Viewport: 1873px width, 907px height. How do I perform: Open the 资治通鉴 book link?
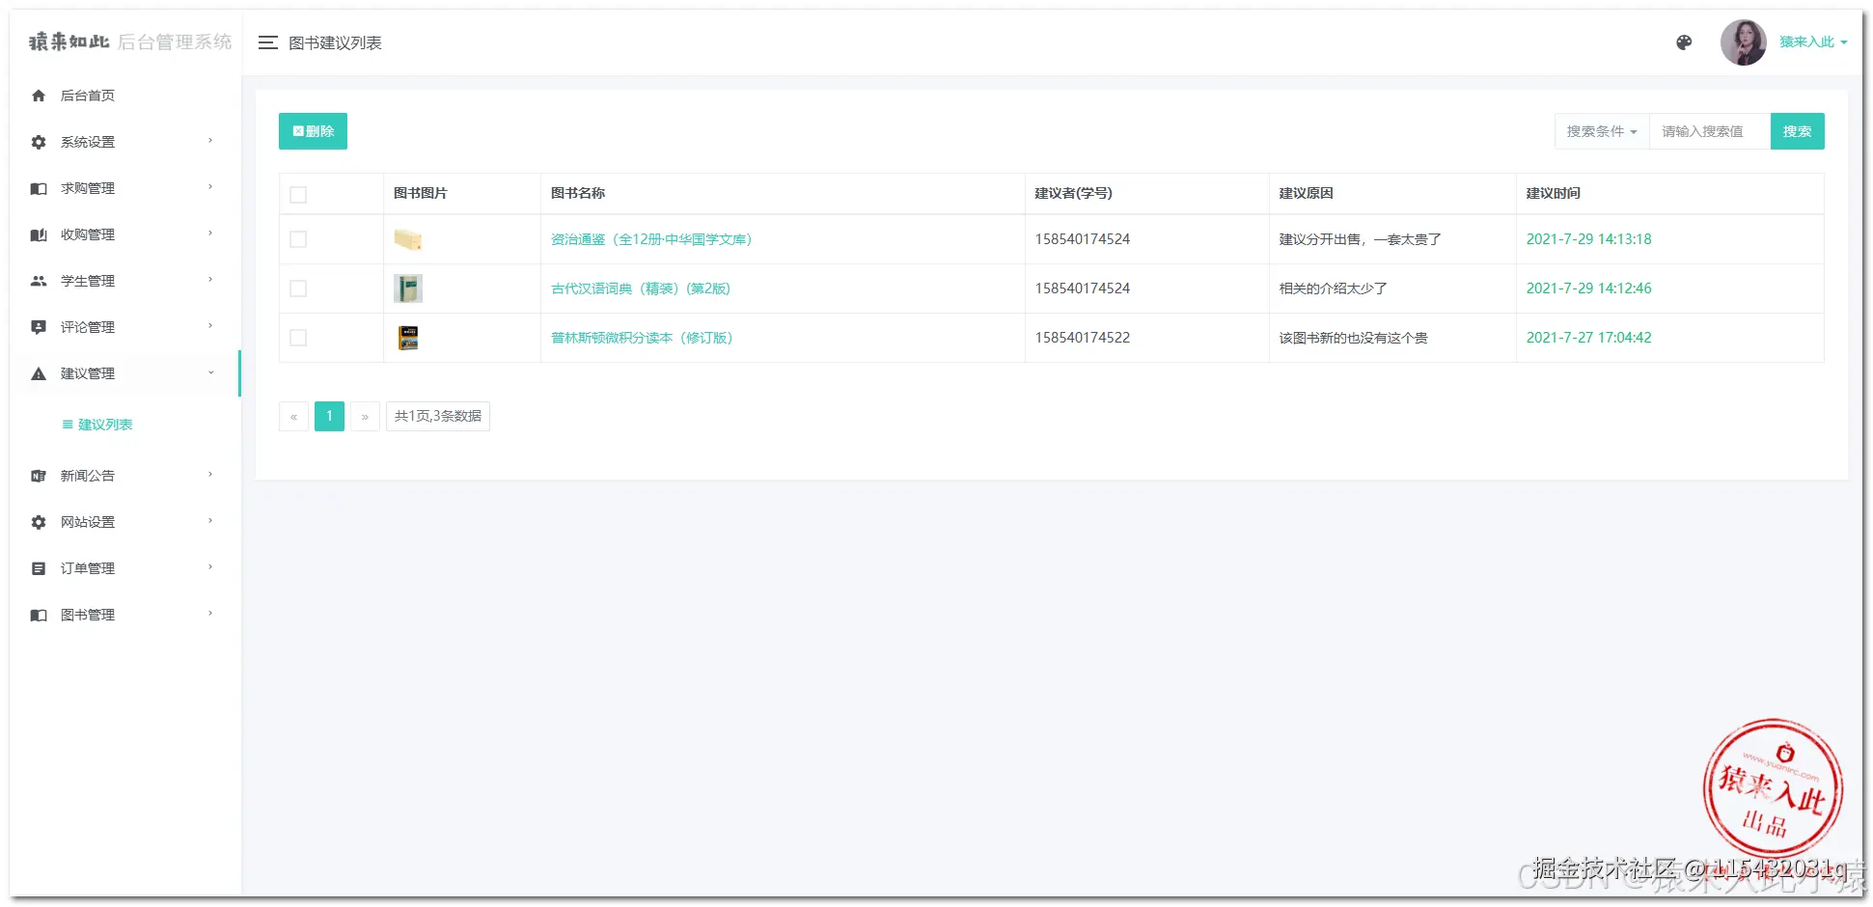pos(651,239)
